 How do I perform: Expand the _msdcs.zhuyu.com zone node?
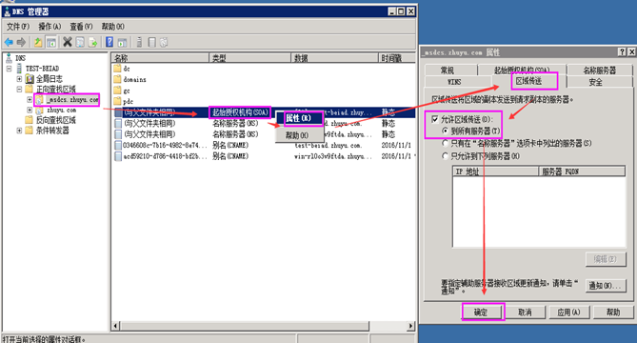[30, 99]
